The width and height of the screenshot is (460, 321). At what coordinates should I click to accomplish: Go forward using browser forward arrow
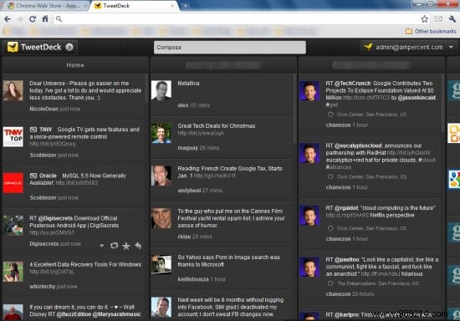[x=20, y=19]
